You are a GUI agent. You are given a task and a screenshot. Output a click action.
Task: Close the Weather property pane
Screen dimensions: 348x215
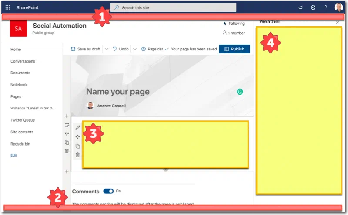(338, 23)
